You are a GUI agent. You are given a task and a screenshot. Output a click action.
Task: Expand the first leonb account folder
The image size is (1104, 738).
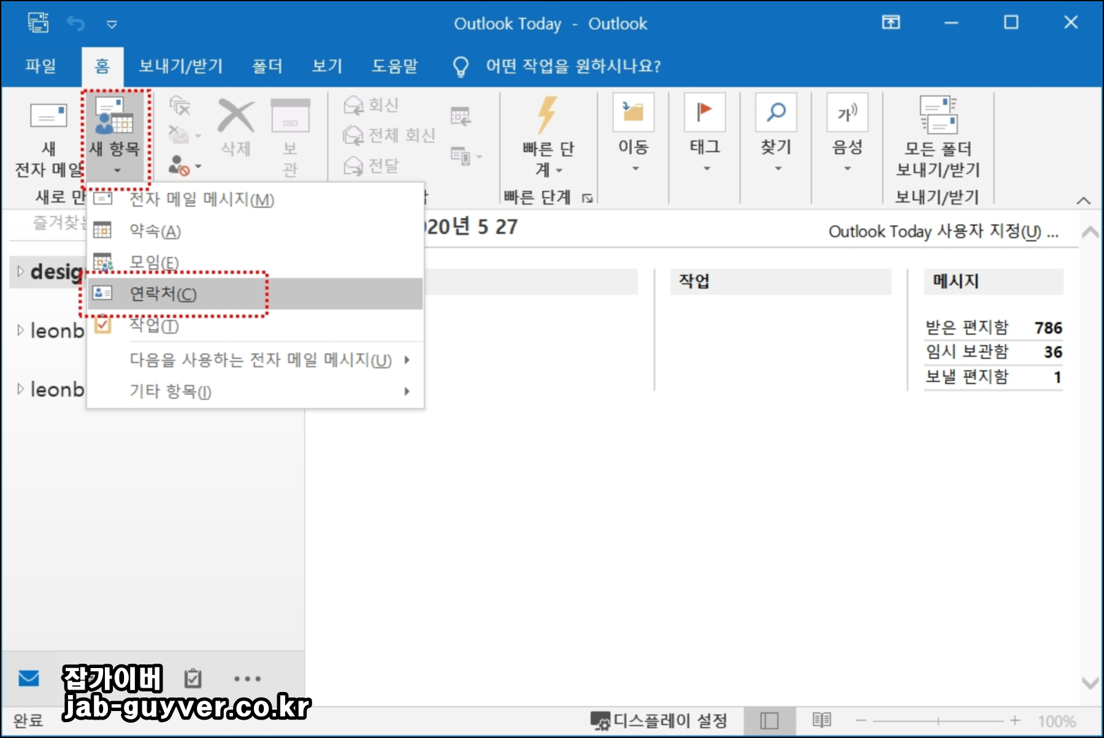point(20,330)
